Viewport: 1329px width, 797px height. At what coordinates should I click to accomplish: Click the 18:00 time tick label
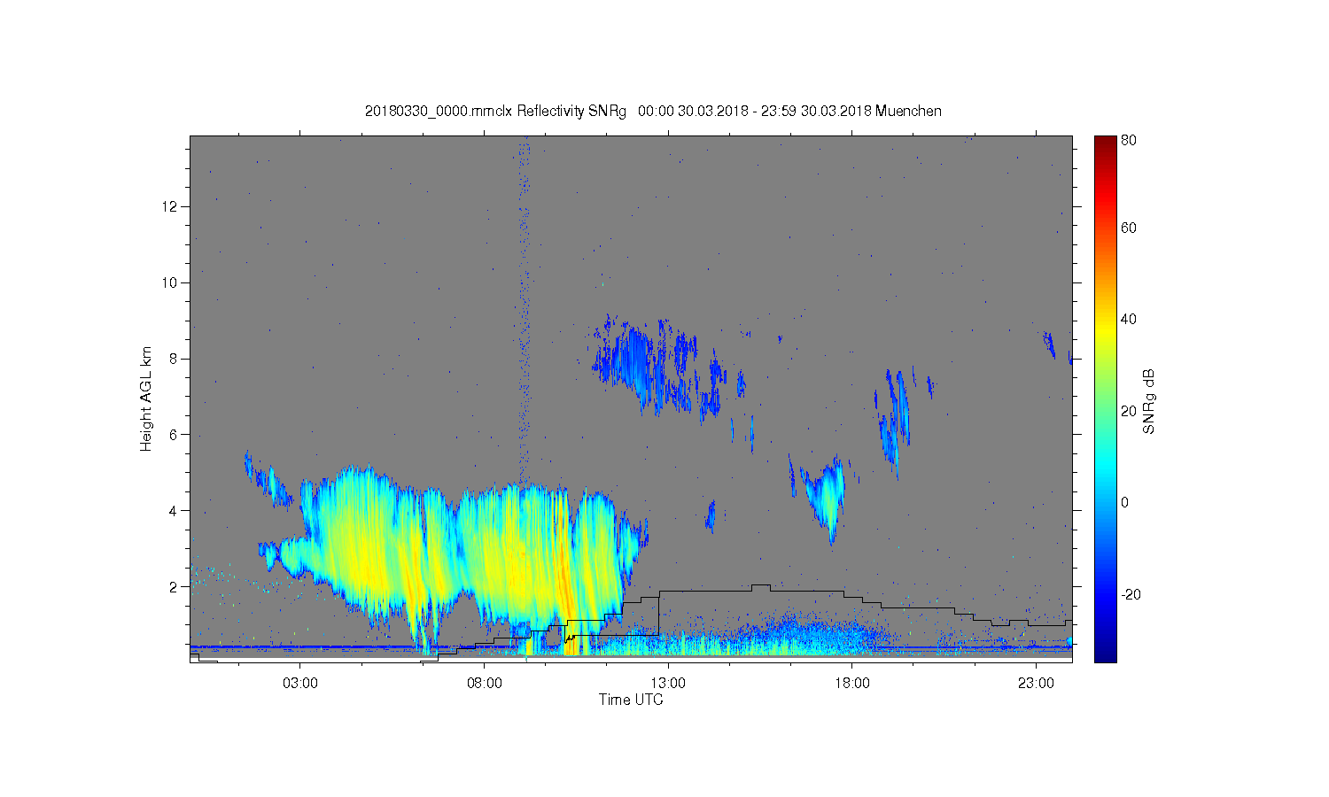coord(852,684)
